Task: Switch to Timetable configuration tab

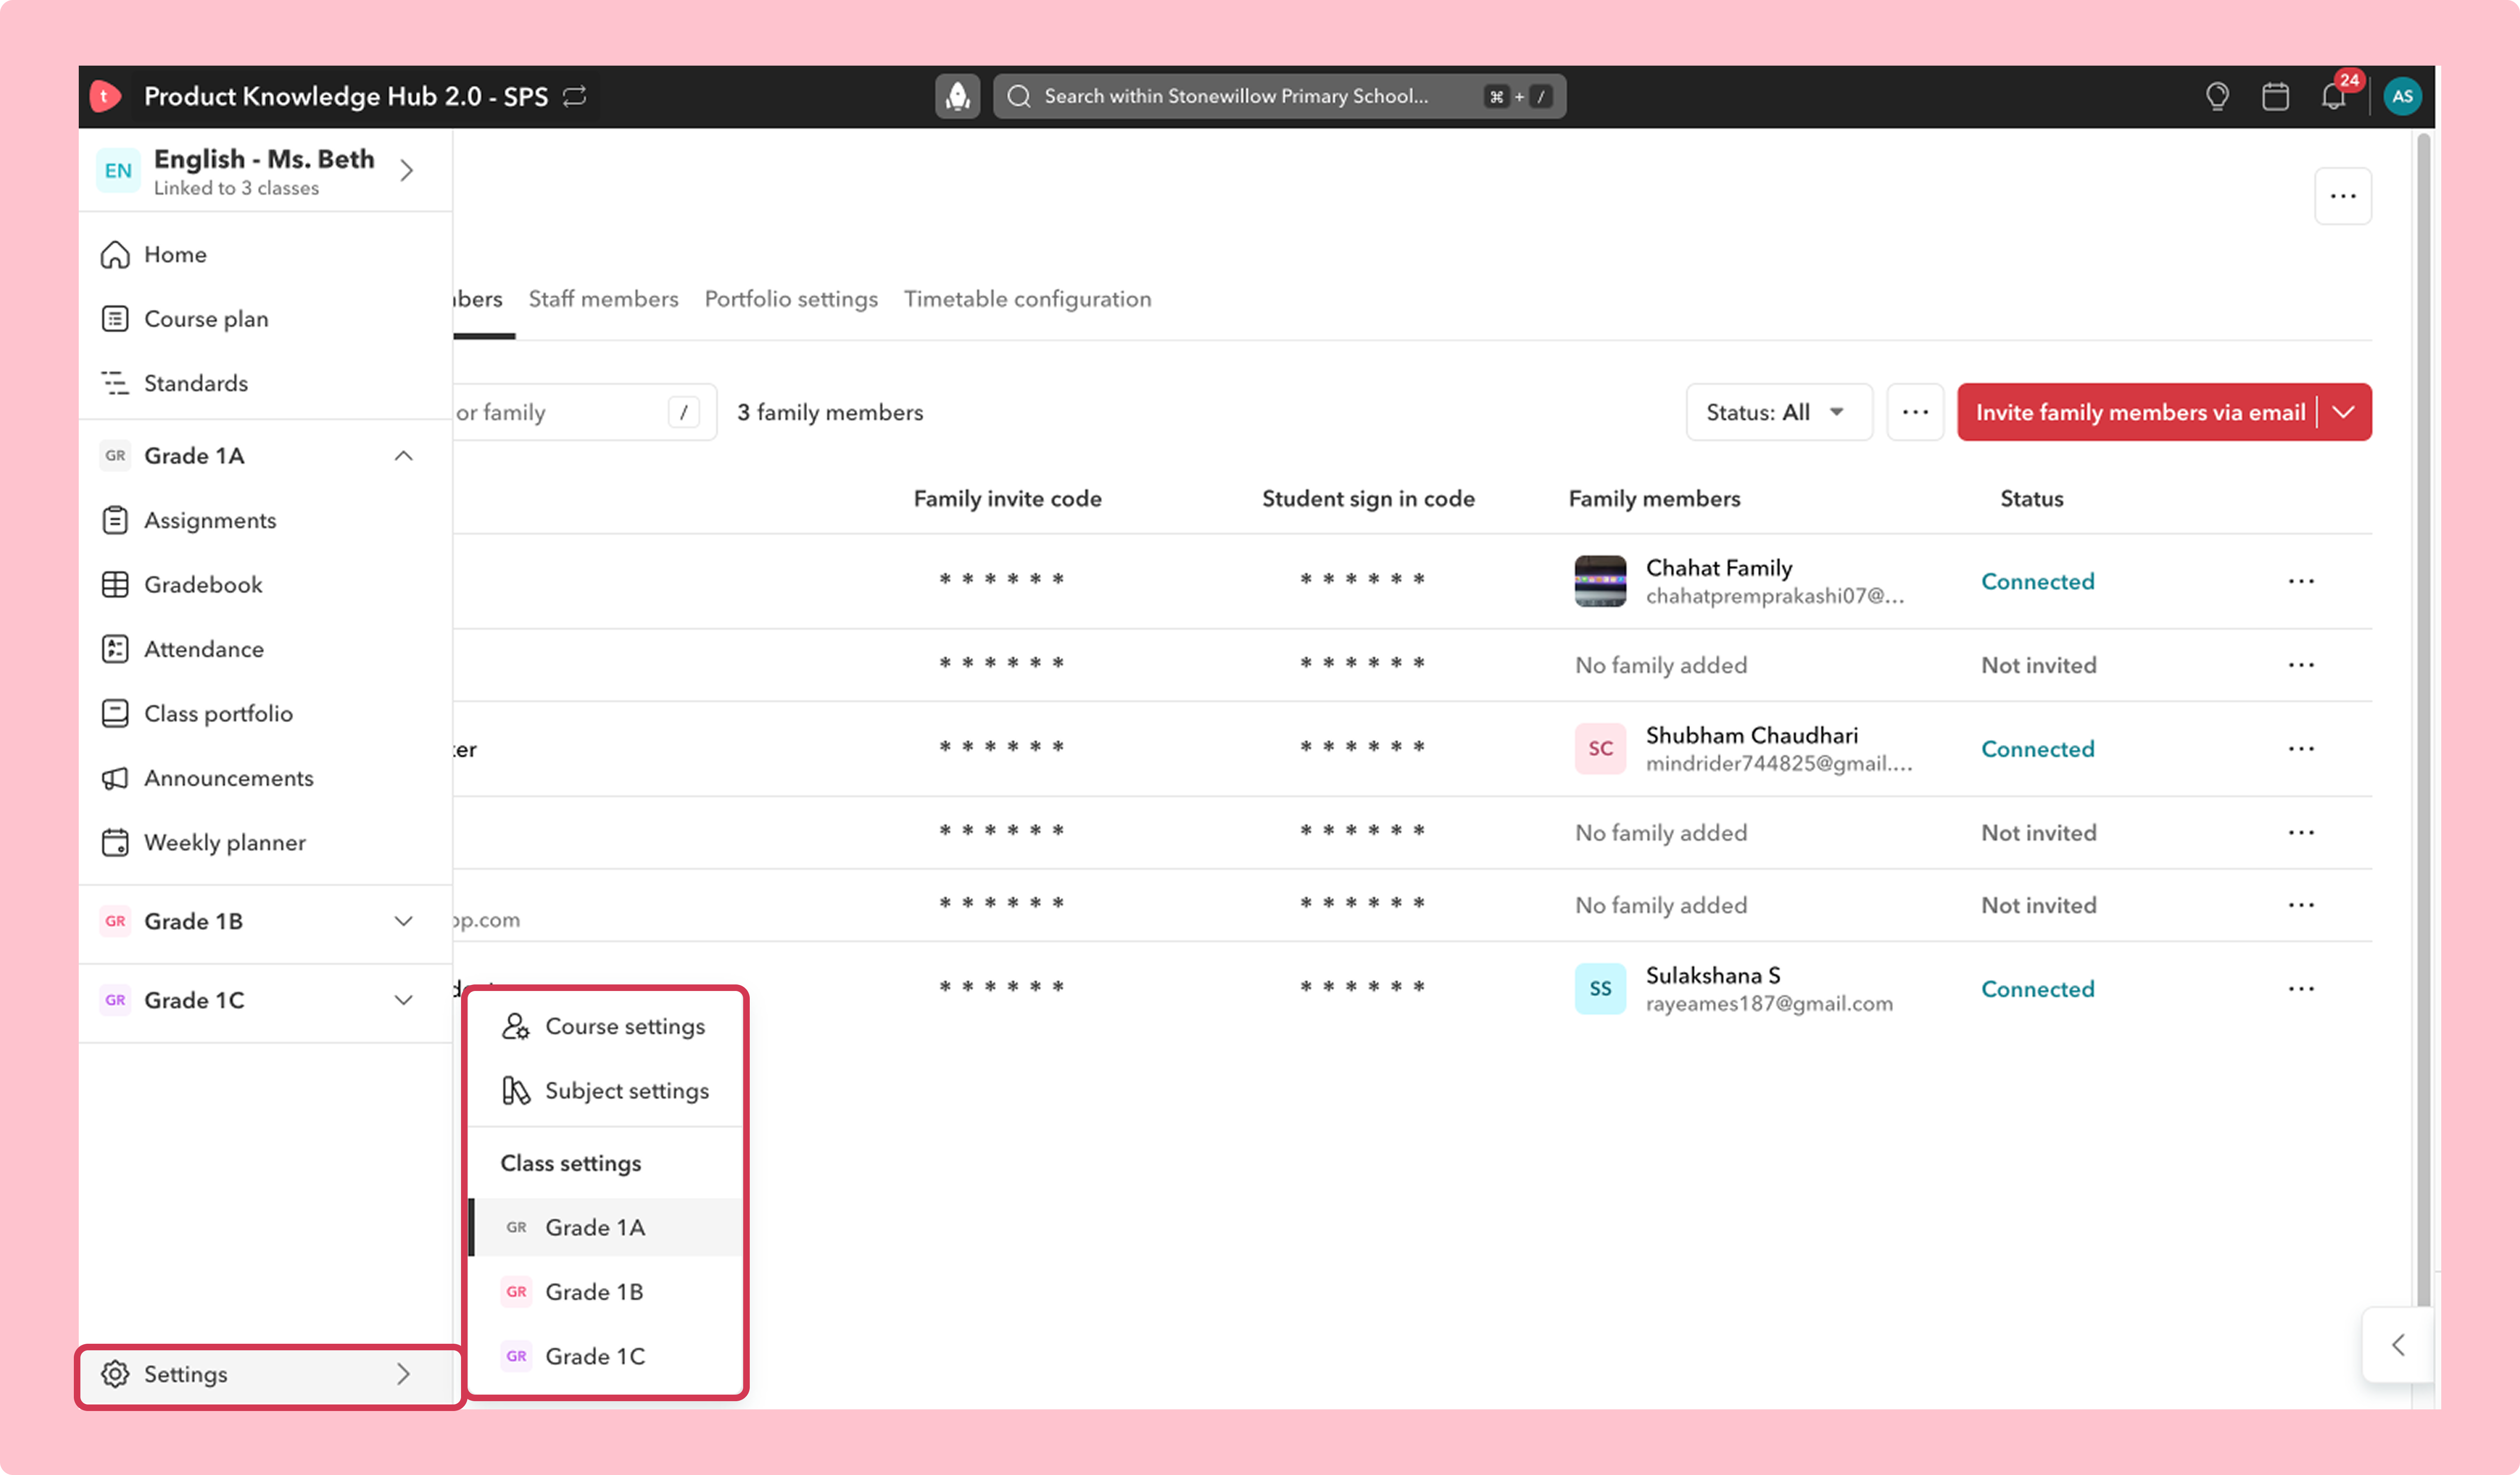Action: coord(1028,299)
